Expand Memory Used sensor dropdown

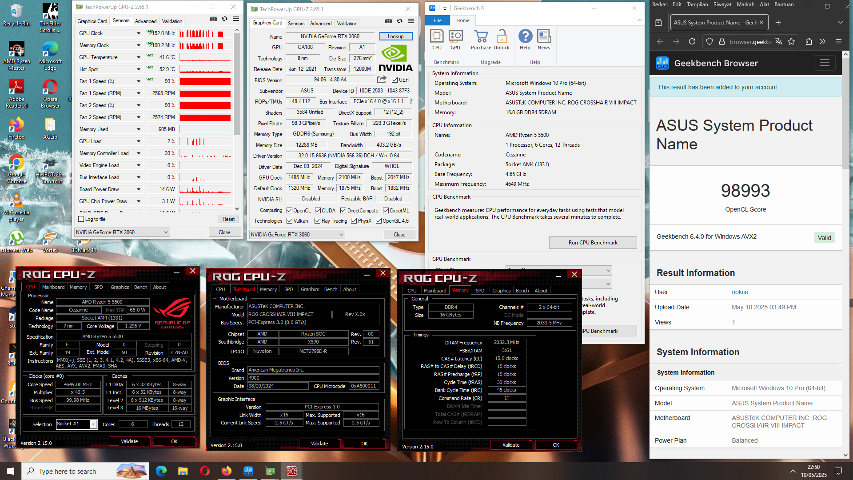(x=139, y=129)
